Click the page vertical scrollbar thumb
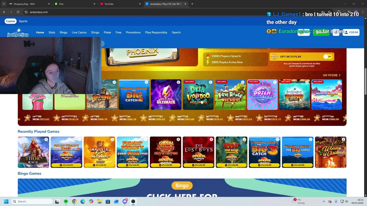Viewport: 367px width, 206px height. tap(365, 82)
